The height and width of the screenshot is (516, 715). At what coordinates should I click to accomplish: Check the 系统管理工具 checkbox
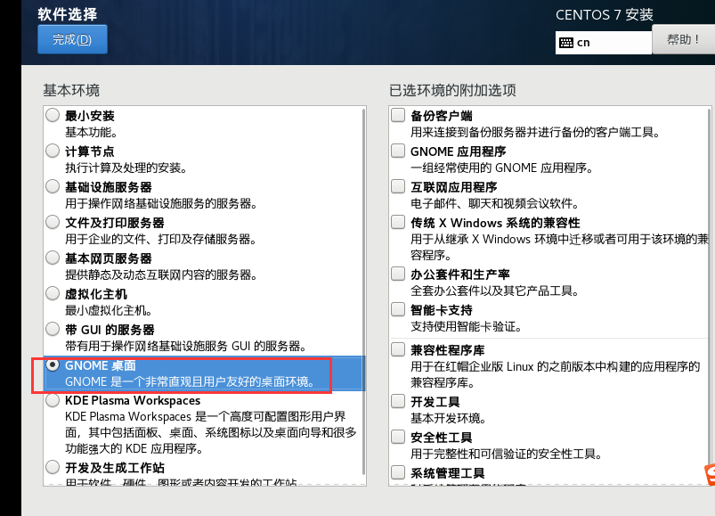tap(398, 472)
